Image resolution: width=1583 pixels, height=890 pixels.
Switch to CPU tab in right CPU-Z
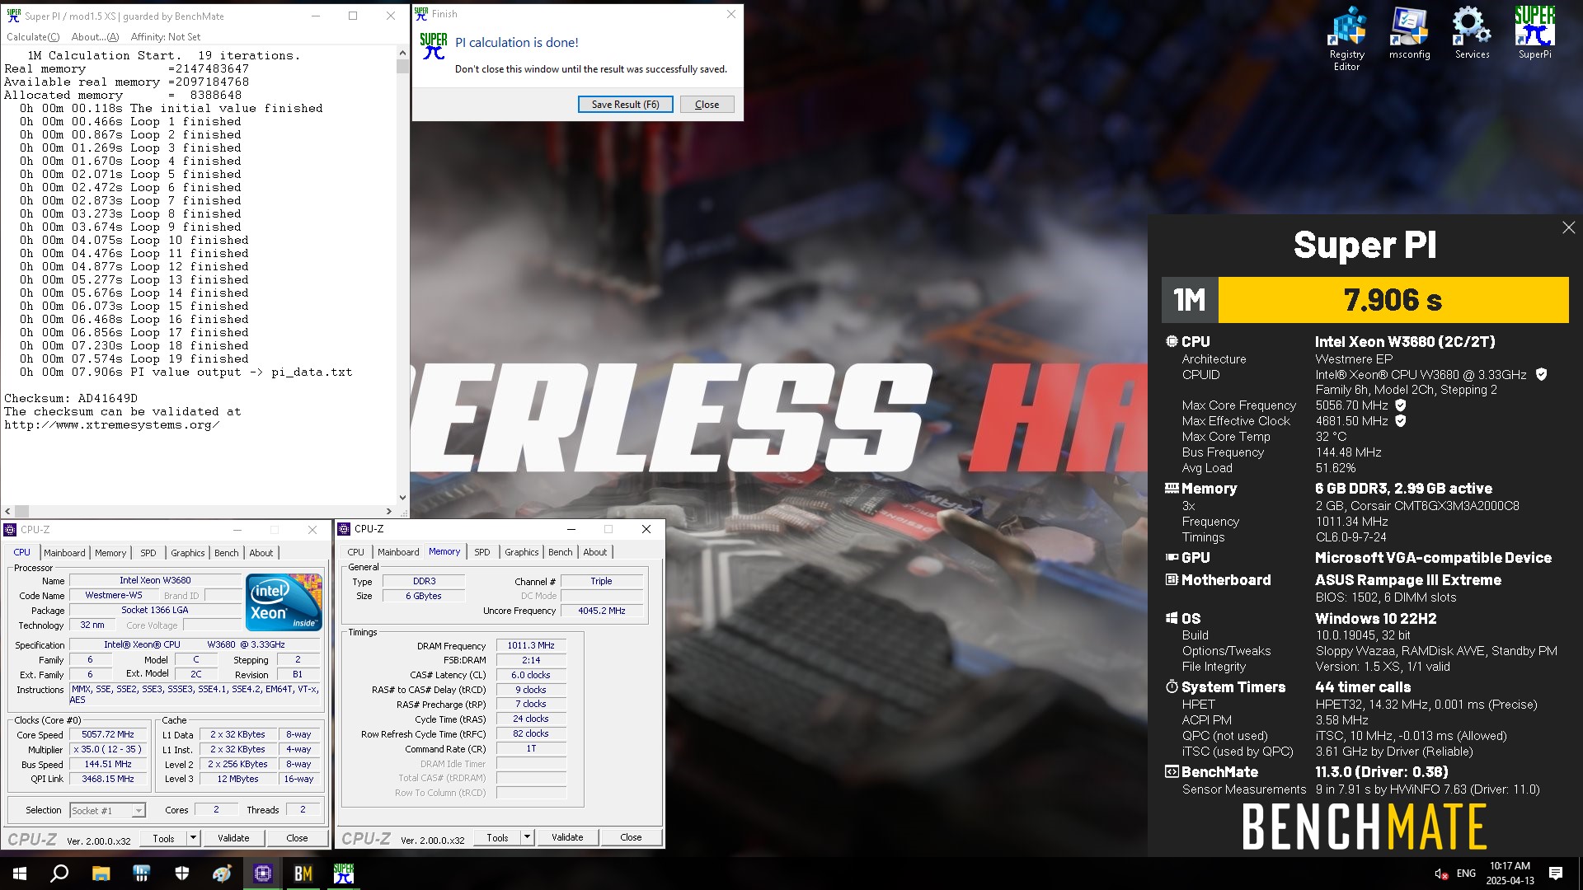355,552
